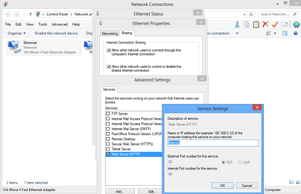The width and height of the screenshot is (301, 194).
Task: Expand the Control Panel breadcrumb arrow
Action: (x=71, y=14)
